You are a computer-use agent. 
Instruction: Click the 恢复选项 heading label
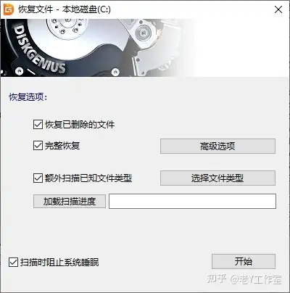(28, 97)
